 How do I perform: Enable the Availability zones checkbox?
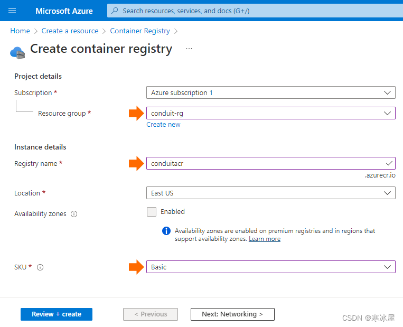[152, 212]
